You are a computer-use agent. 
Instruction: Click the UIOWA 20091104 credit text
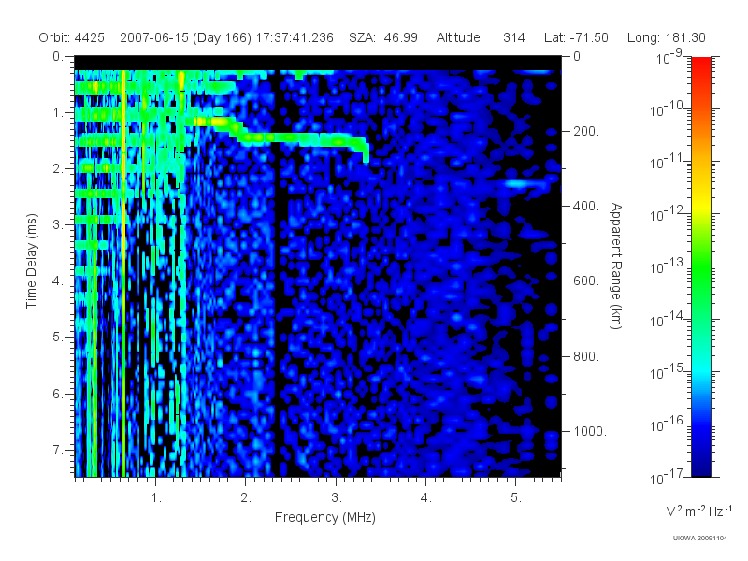(x=699, y=539)
